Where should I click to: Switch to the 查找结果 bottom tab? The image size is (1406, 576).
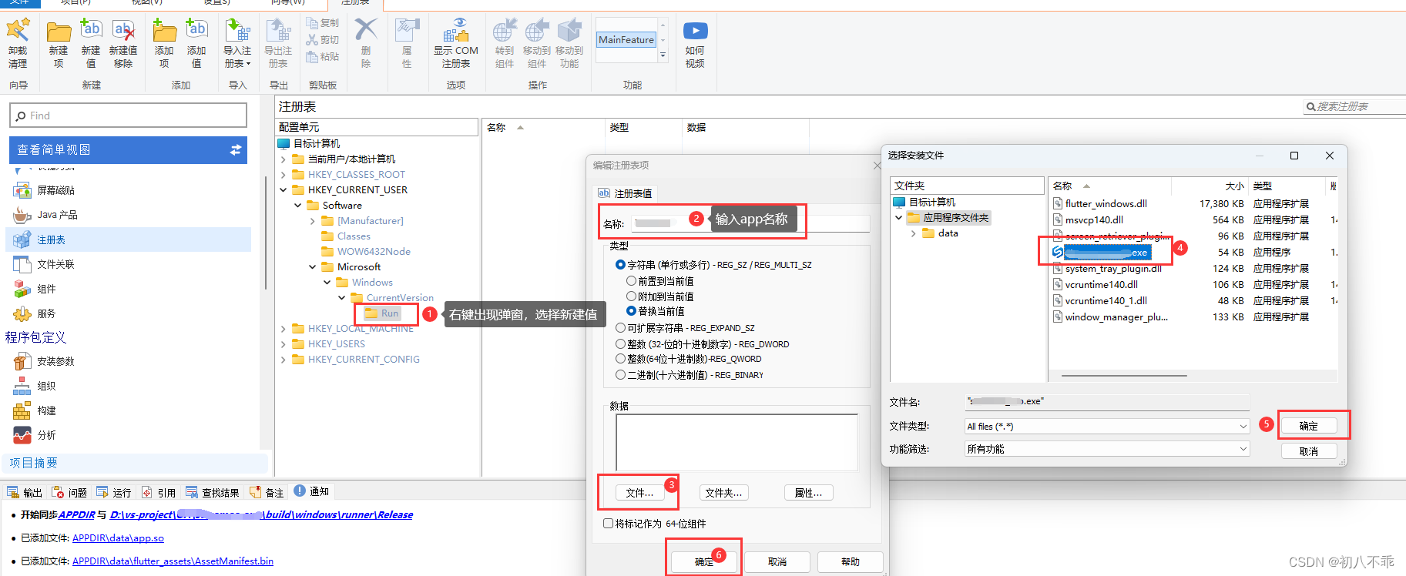(x=213, y=493)
